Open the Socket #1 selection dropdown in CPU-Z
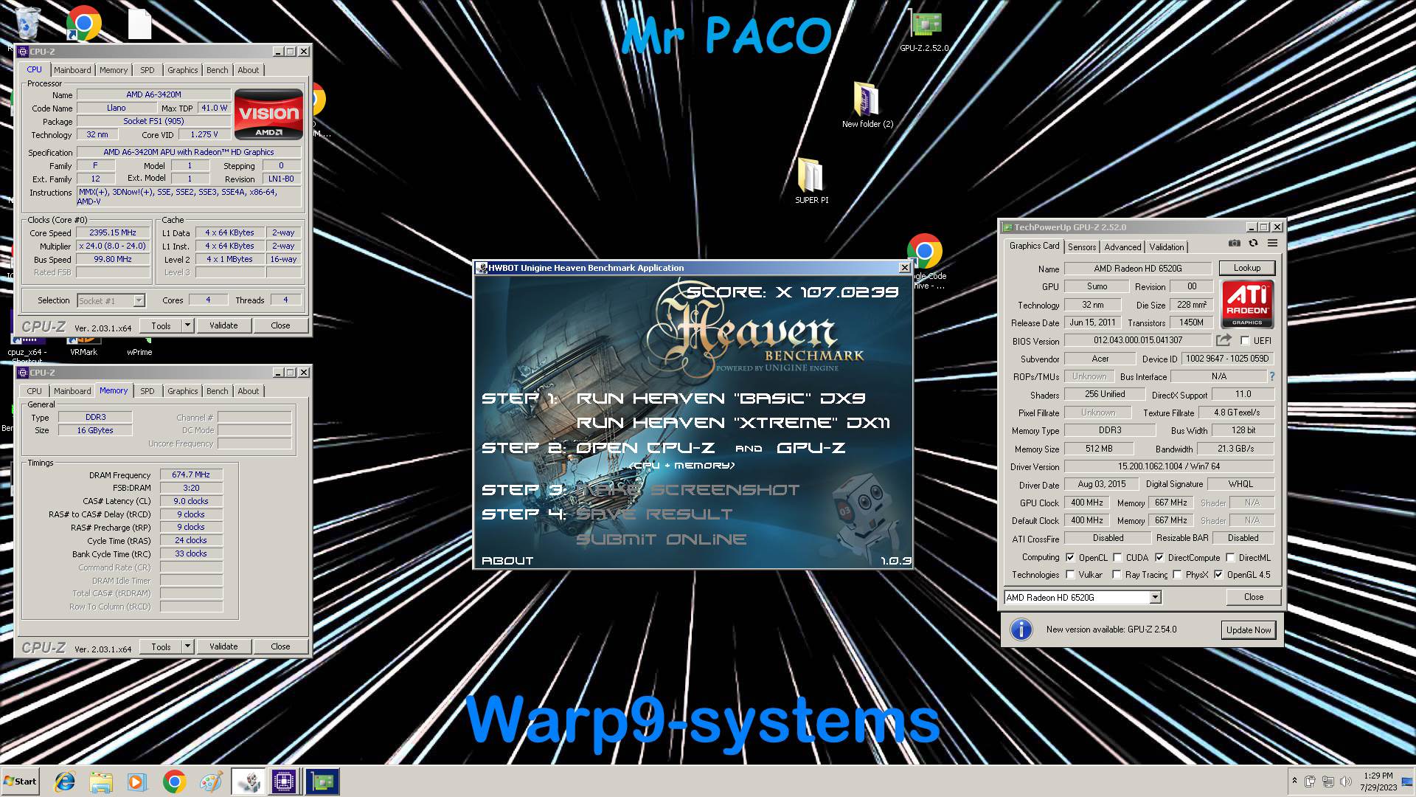Viewport: 1416px width, 797px height. [139, 300]
